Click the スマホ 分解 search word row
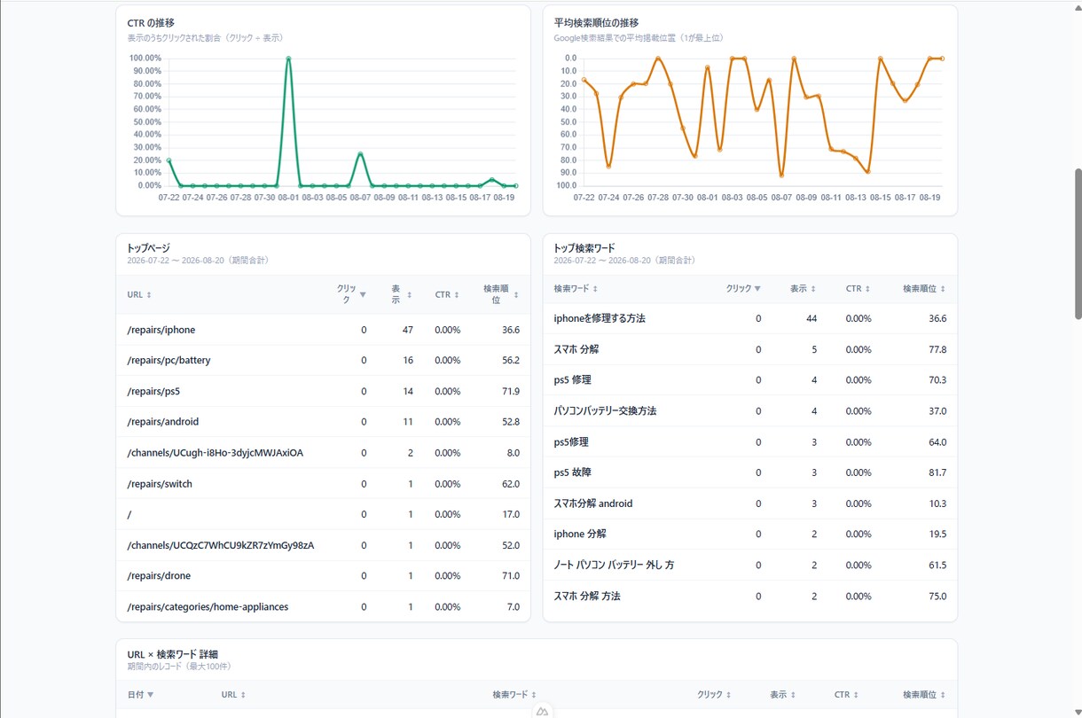This screenshot has width=1082, height=718. [750, 349]
